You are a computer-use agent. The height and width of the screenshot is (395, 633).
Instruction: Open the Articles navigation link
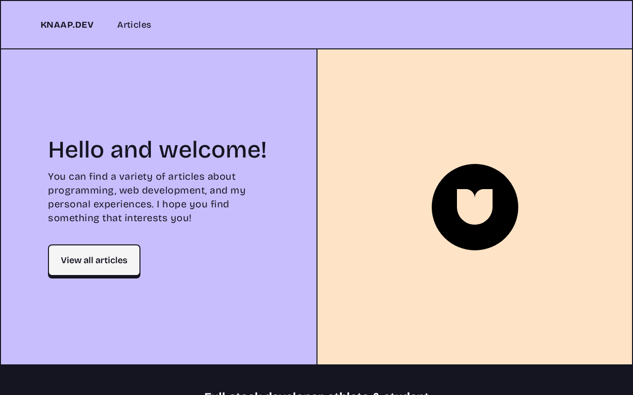134,25
